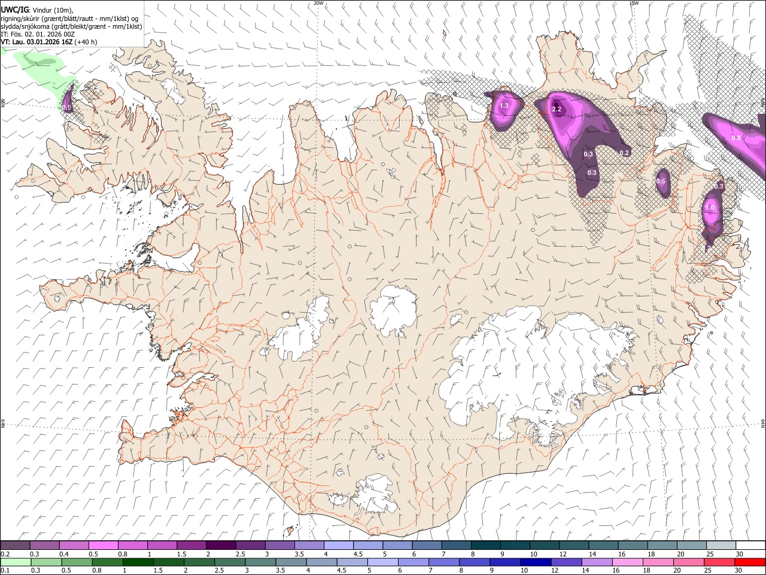The width and height of the screenshot is (766, 575).
Task: Click the '30' label under the white swatch
Action: point(740,554)
